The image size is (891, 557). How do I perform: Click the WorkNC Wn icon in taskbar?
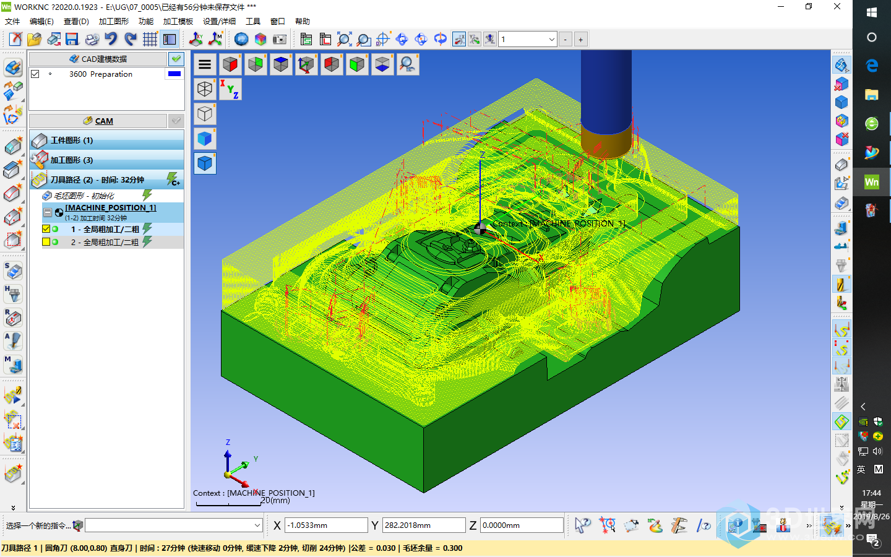coord(872,181)
